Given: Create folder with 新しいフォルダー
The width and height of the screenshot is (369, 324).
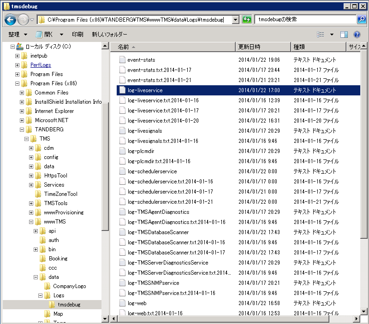Looking at the screenshot, I should point(109,35).
